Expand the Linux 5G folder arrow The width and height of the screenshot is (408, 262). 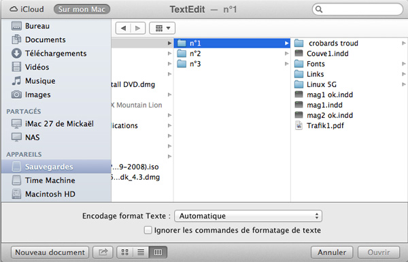point(403,84)
